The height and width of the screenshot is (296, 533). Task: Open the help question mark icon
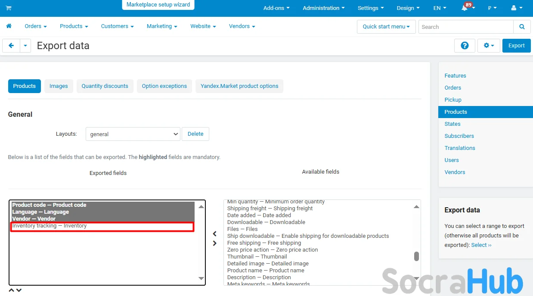point(465,46)
